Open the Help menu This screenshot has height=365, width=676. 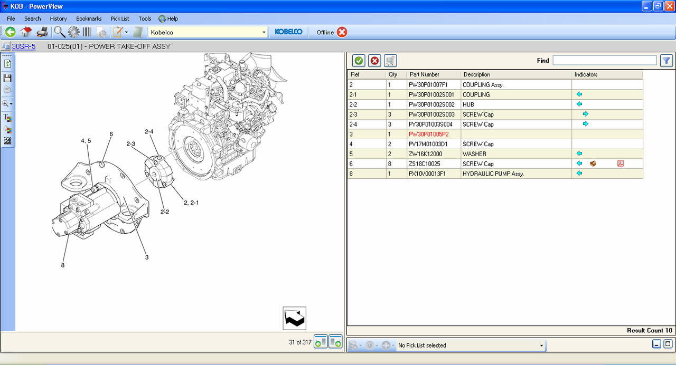coord(168,18)
